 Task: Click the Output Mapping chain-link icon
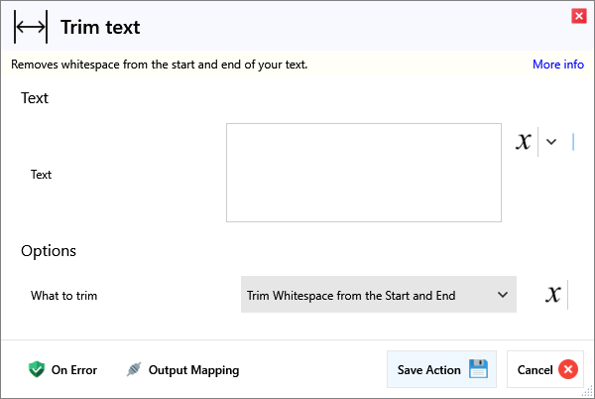[x=135, y=370]
